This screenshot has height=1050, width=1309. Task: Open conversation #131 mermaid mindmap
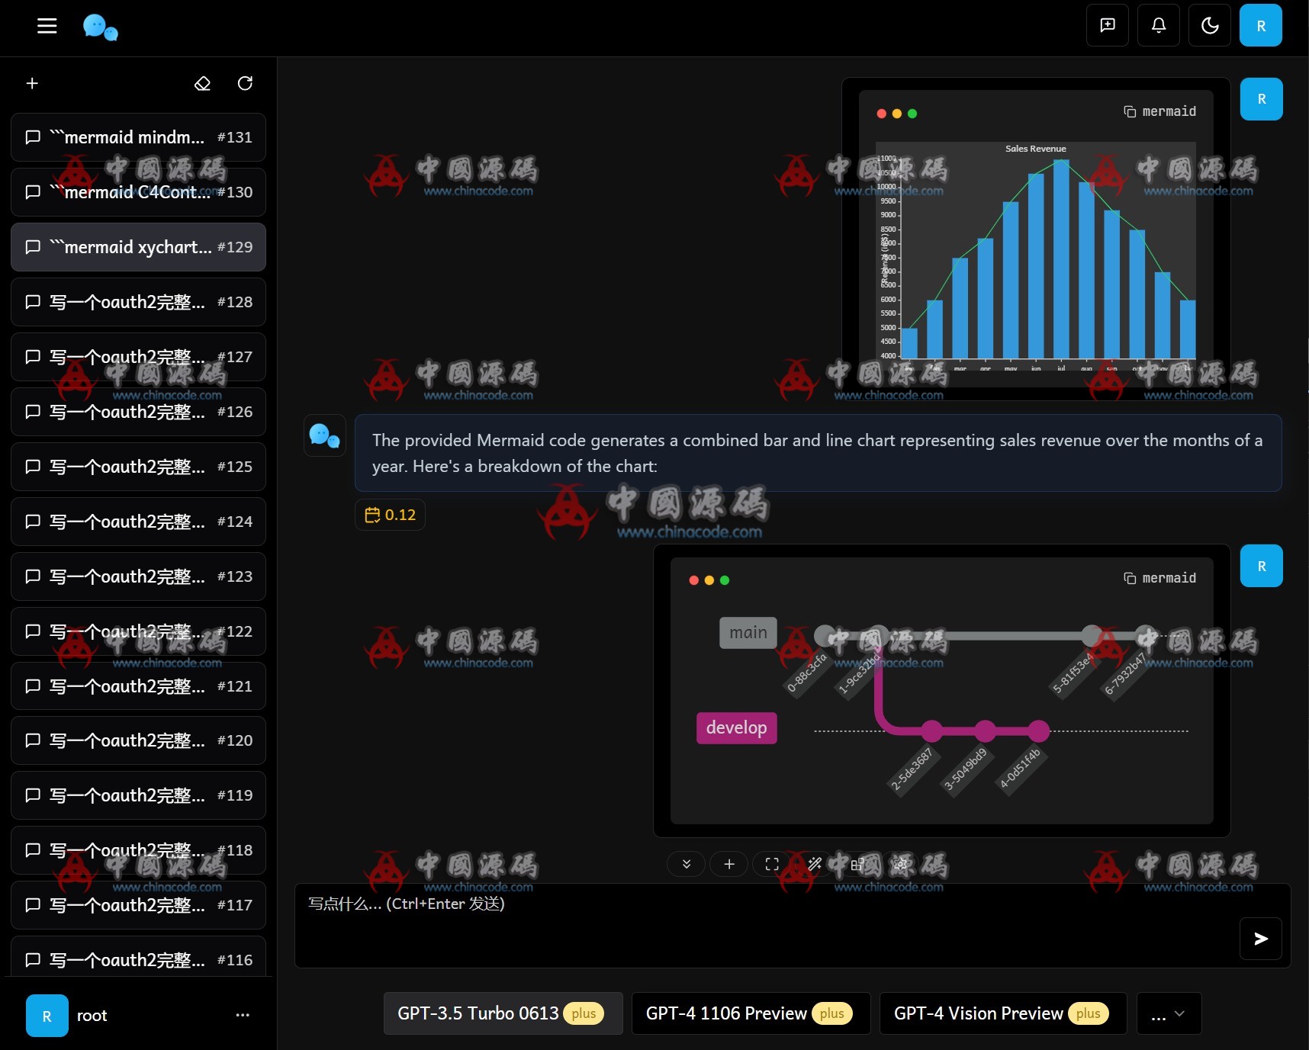pyautogui.click(x=137, y=137)
